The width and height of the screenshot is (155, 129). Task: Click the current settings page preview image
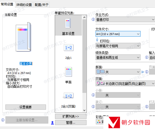point(24,37)
